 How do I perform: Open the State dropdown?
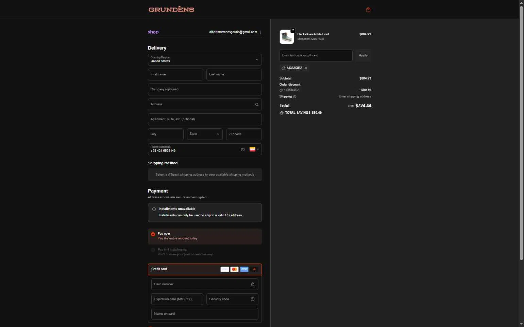click(205, 134)
